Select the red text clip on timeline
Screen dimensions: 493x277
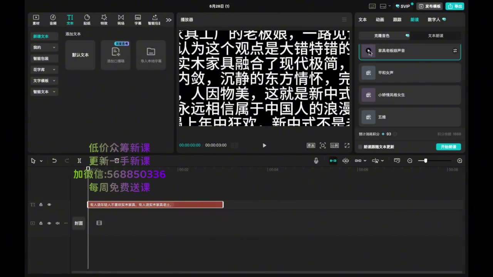tap(155, 205)
